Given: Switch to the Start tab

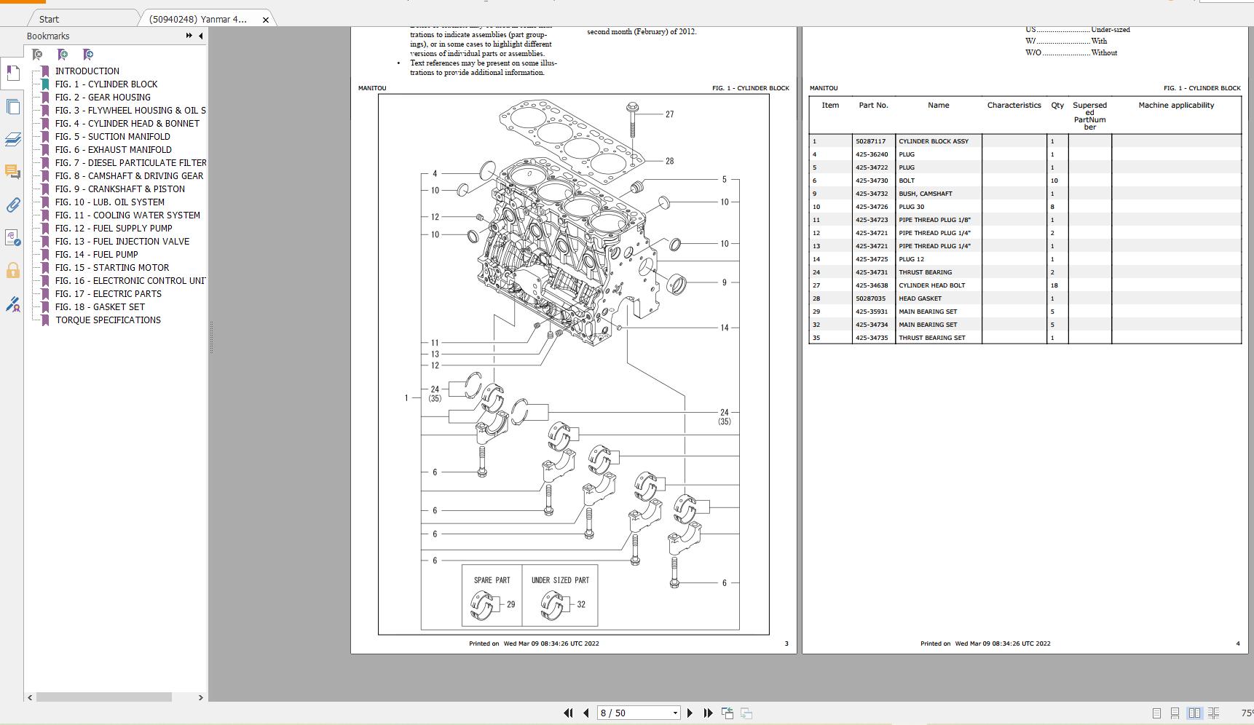Looking at the screenshot, I should (x=47, y=18).
